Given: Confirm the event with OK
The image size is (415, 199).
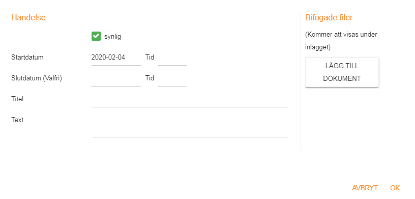Looking at the screenshot, I should click(x=395, y=188).
